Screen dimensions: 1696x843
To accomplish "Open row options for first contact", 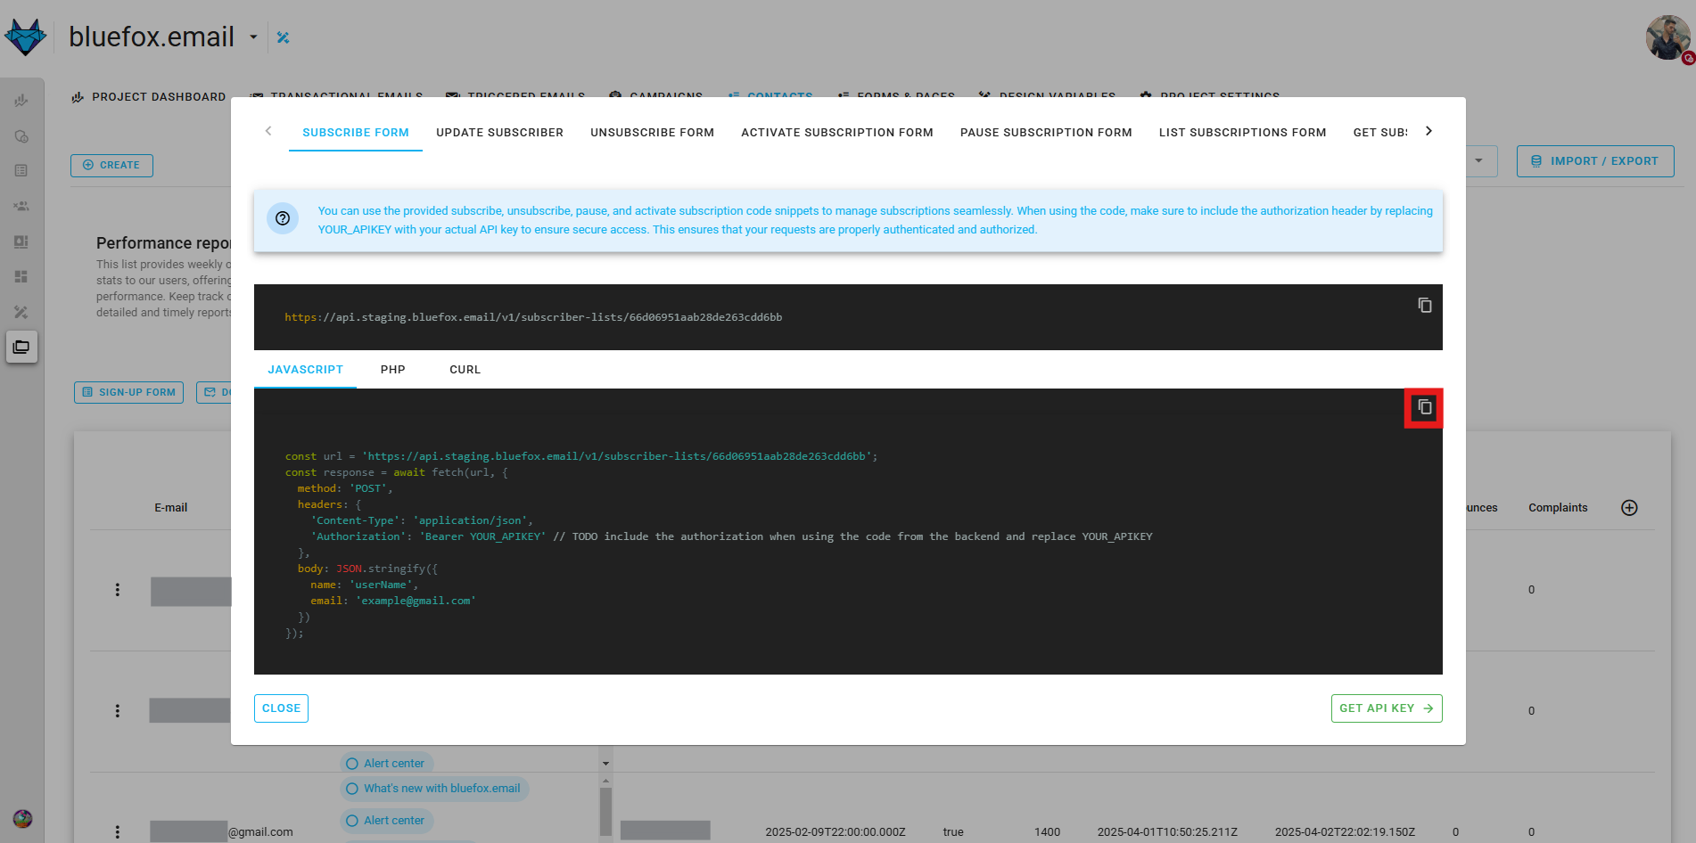I will 117,590.
